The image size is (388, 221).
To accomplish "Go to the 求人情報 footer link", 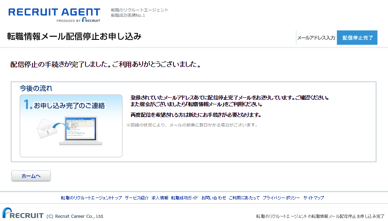I will 160,198.
